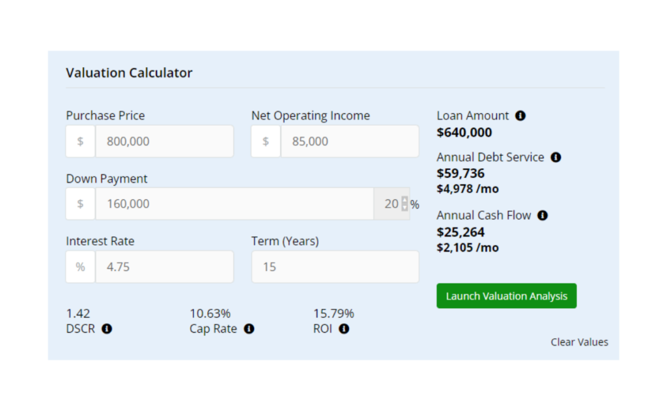Click the dollar sign beside Net Operating Income
Image resolution: width=667 pixels, height=411 pixels.
pos(266,141)
